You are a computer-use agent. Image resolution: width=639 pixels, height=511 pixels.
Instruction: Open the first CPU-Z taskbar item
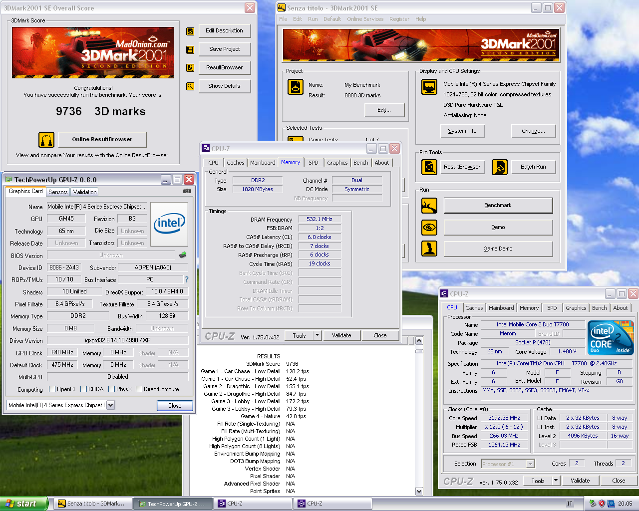coord(252,504)
